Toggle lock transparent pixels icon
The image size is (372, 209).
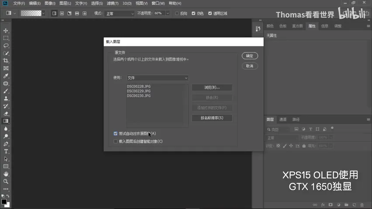click(278, 146)
